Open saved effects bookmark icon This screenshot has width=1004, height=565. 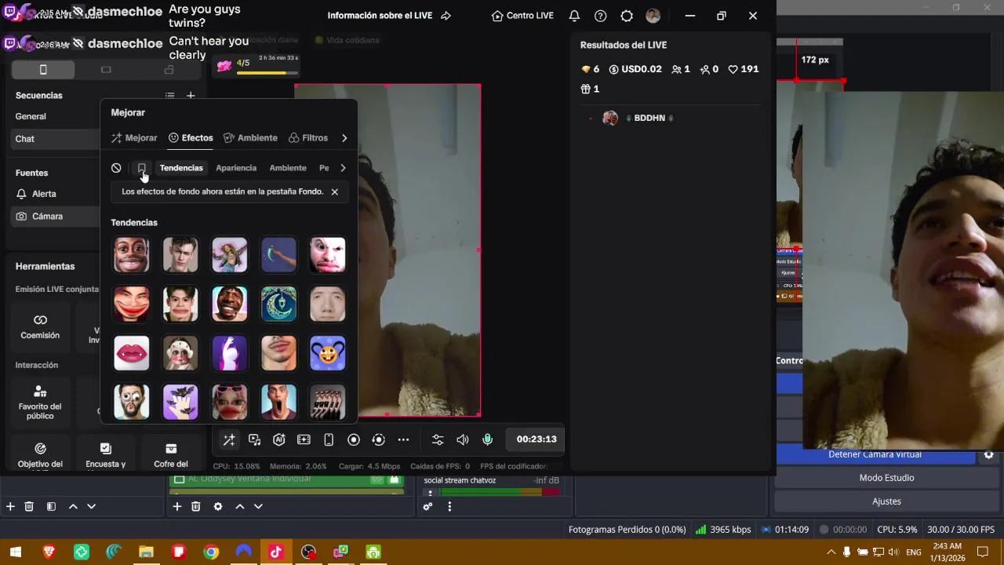click(141, 168)
